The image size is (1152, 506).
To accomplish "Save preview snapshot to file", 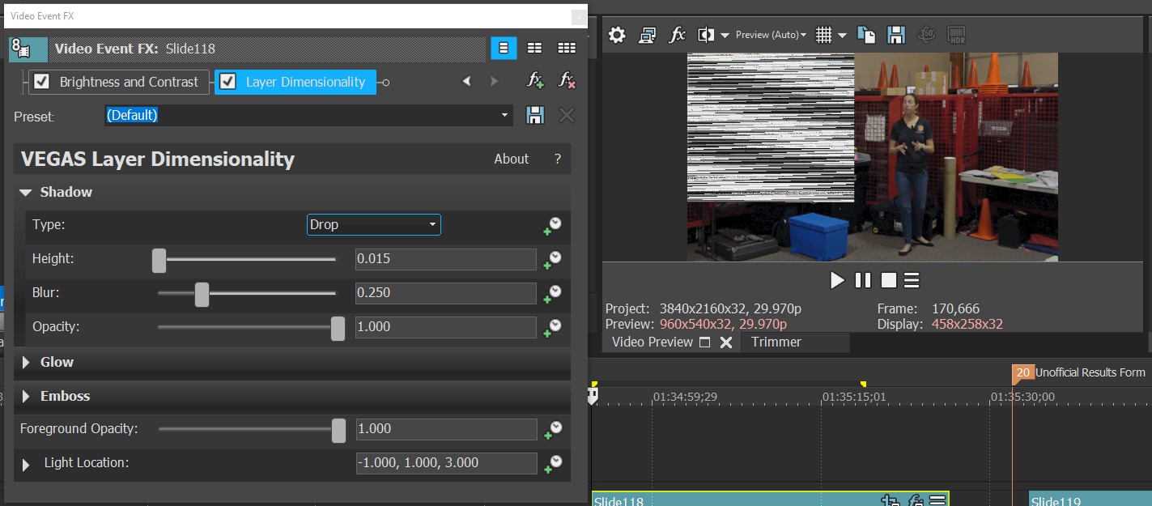I will click(x=895, y=35).
